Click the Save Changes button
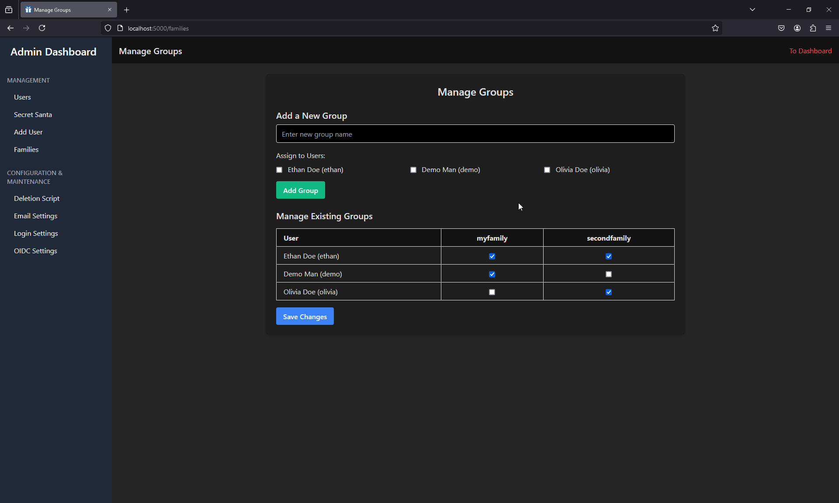This screenshot has height=503, width=839. pos(305,317)
